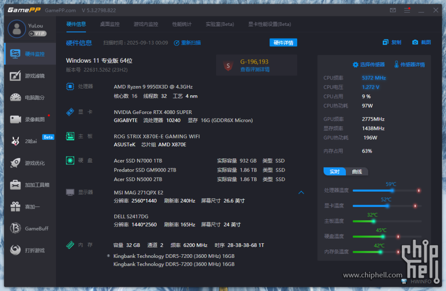The width and height of the screenshot is (446, 291).
Task: Click the 主板 motherboard icon
Action: 70,136
